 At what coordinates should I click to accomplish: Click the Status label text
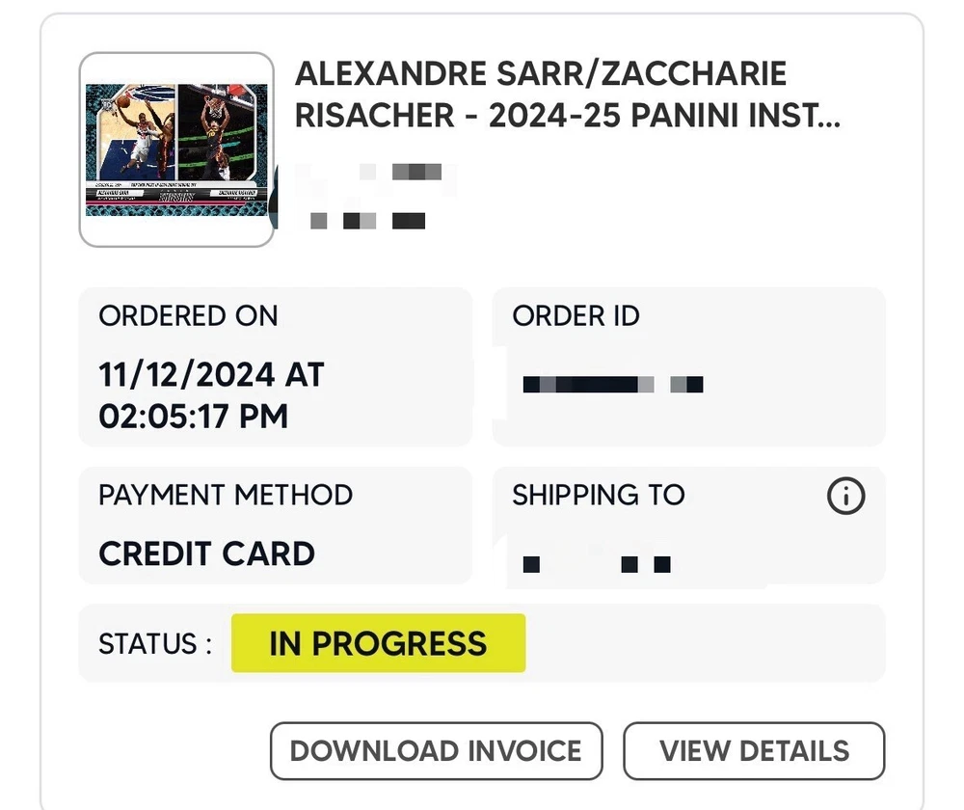[x=154, y=644]
